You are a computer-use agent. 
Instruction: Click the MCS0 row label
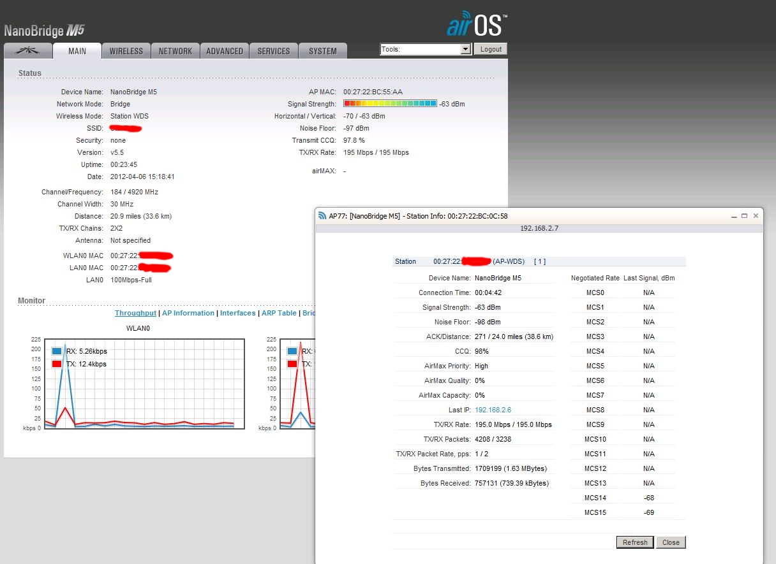(x=595, y=293)
